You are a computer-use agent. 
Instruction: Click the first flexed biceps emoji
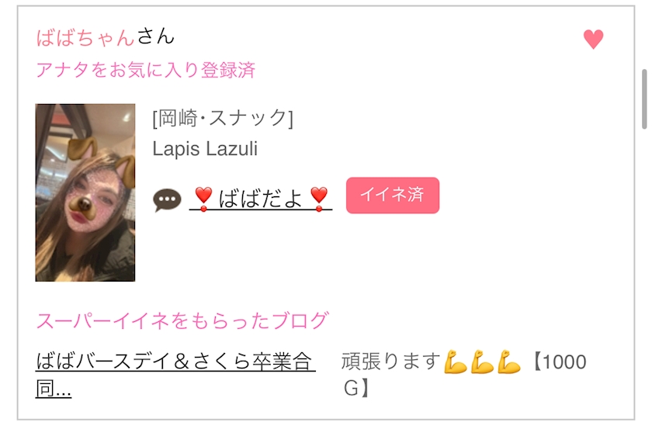coord(455,362)
